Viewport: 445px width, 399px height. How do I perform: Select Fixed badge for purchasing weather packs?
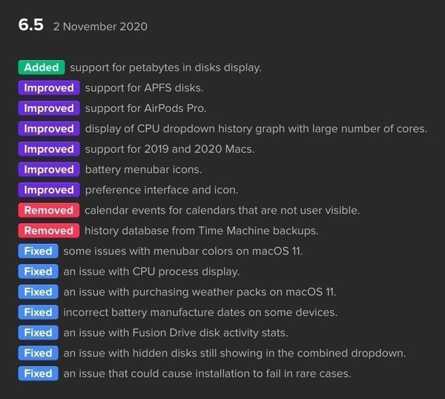(38, 291)
